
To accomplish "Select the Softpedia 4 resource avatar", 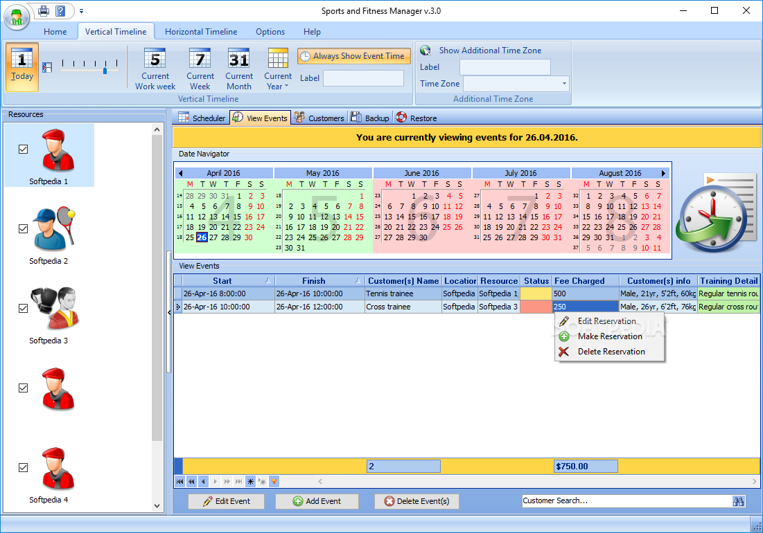I will [x=57, y=469].
